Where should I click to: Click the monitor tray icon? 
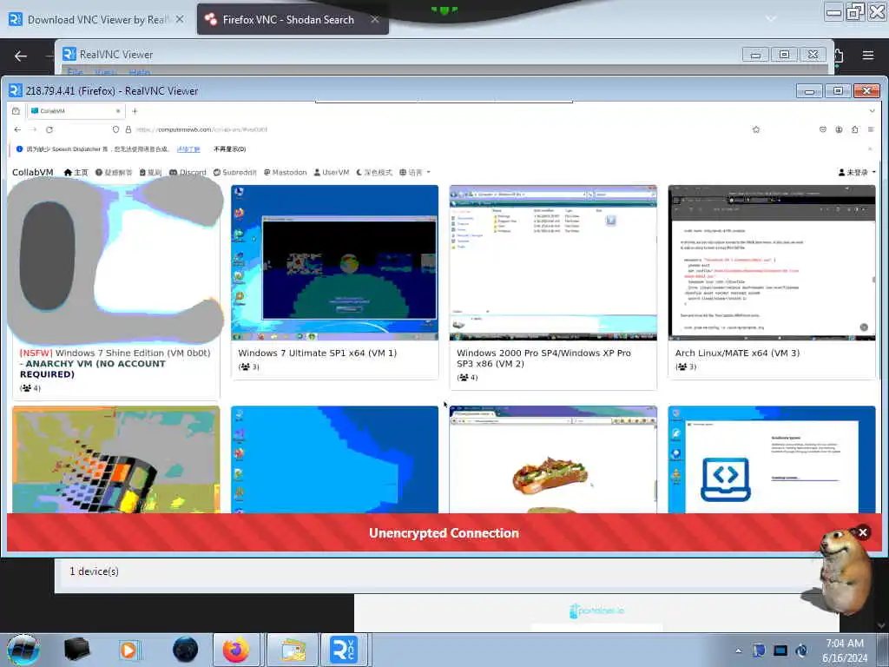tap(780, 650)
